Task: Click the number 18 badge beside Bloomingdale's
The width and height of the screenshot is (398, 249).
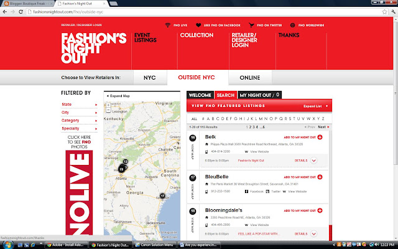Action: [x=193, y=211]
